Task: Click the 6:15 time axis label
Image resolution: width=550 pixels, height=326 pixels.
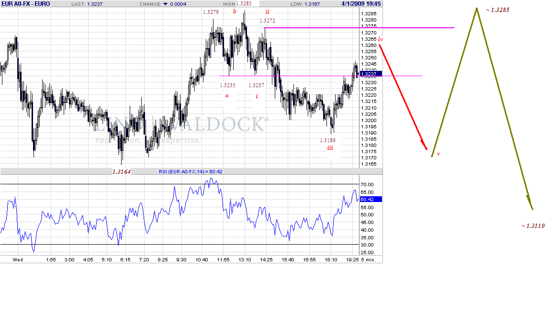Action: [x=125, y=259]
